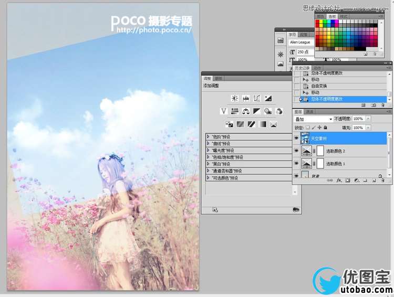Add an Invert adjustment layer
394x297 pixels.
pos(229,124)
